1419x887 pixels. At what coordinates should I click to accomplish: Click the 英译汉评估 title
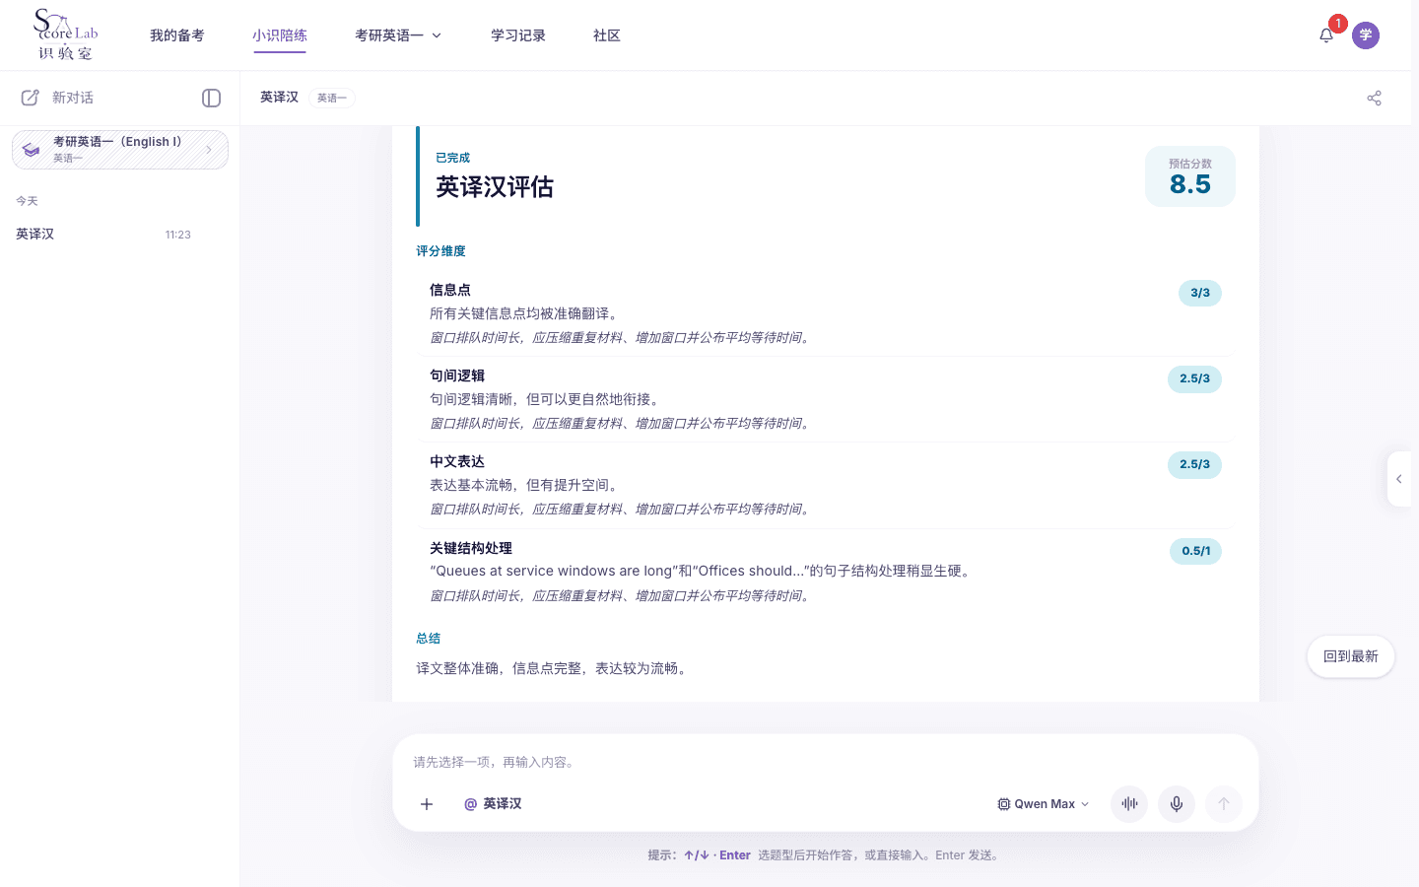point(495,187)
